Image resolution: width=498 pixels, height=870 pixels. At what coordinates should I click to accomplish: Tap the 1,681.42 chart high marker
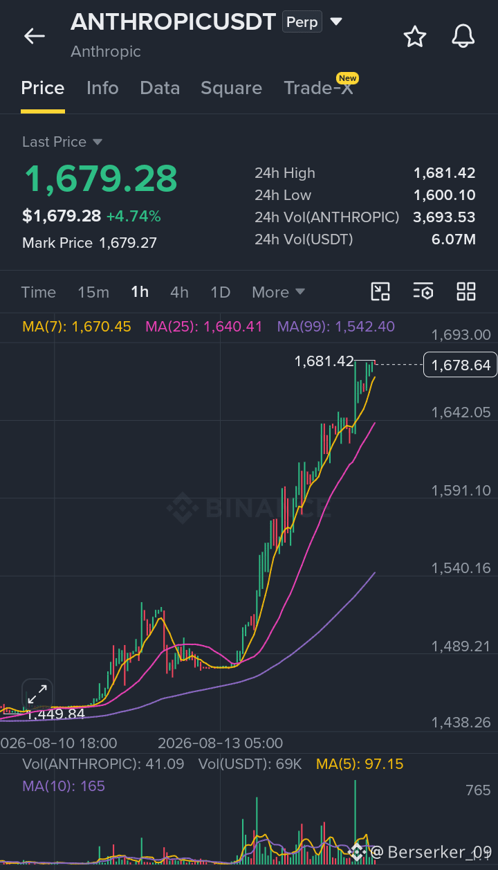pyautogui.click(x=324, y=361)
